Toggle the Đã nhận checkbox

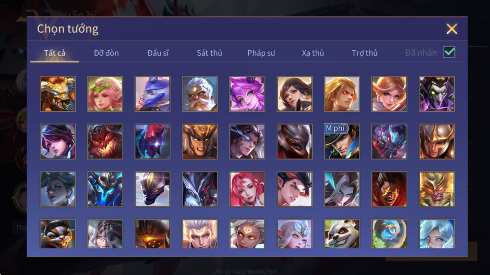[x=449, y=52]
